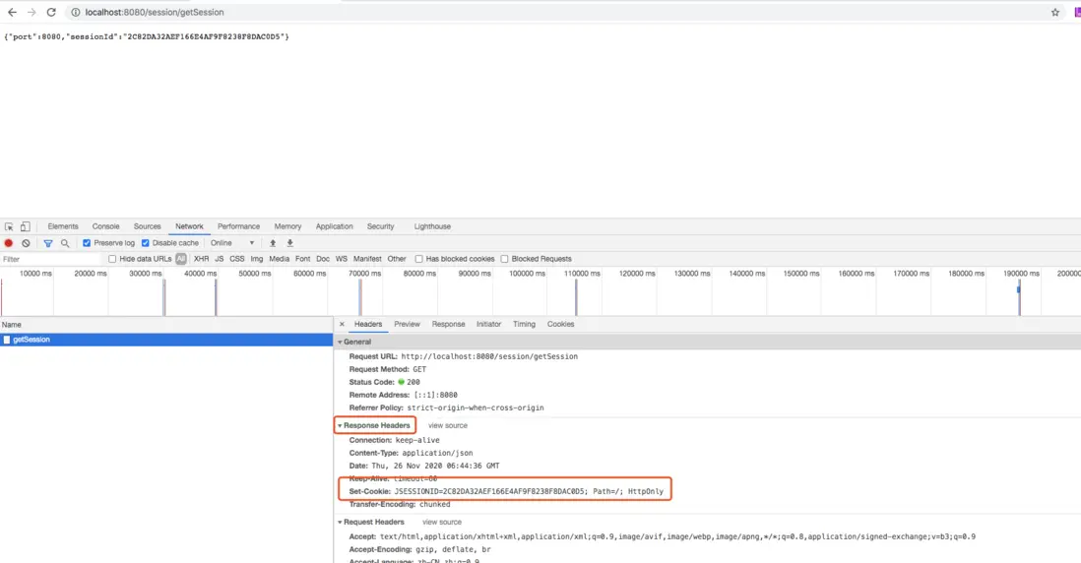Image resolution: width=1081 pixels, height=563 pixels.
Task: Switch to request Timing tab
Action: 524,324
